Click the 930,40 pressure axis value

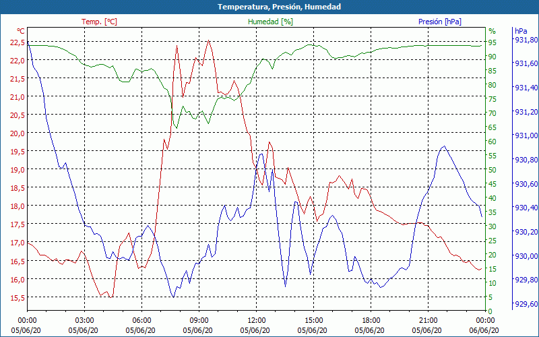point(526,208)
